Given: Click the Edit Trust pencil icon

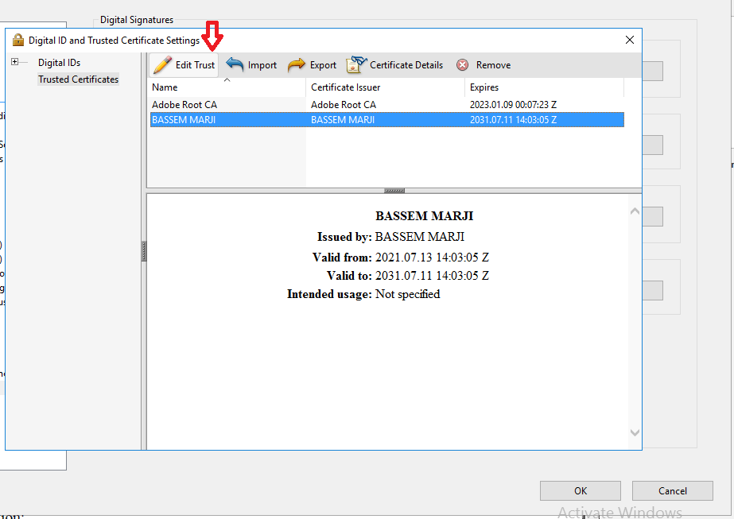Looking at the screenshot, I should 162,65.
